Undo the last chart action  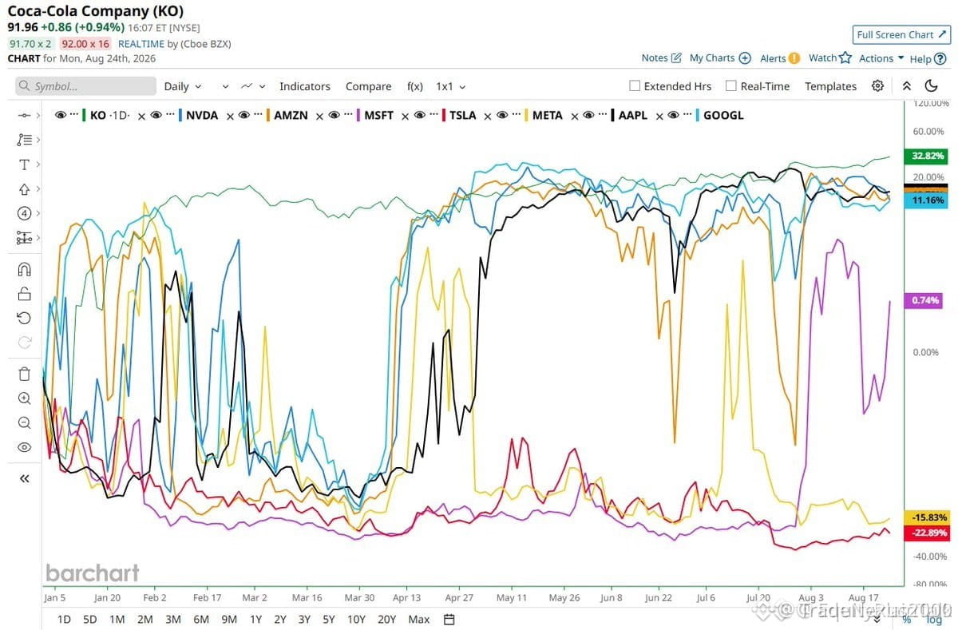24,318
